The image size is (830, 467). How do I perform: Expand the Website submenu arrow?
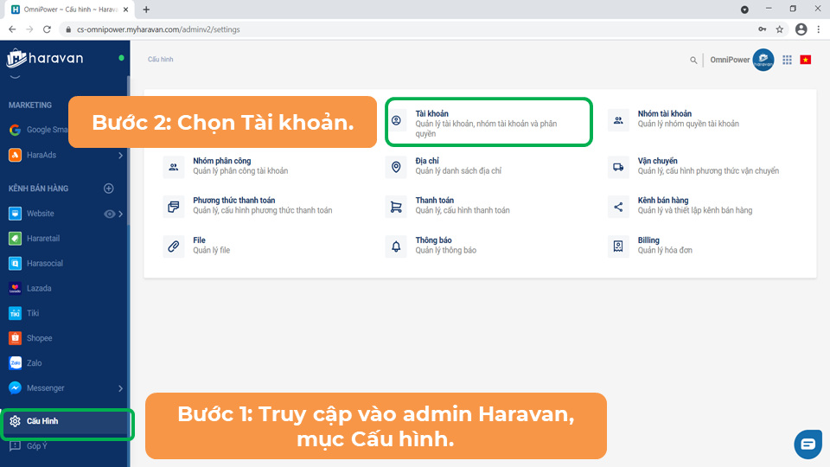coord(121,214)
